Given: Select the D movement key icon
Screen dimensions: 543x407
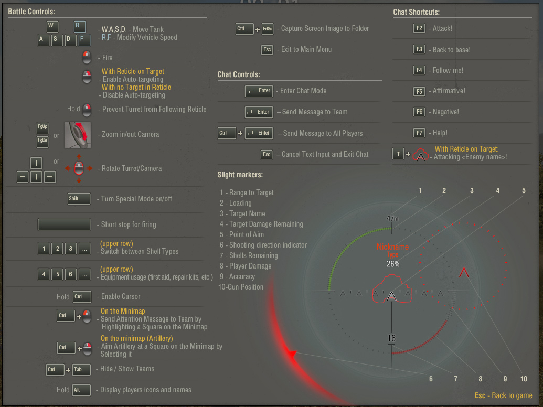Looking at the screenshot, I should (70, 40).
